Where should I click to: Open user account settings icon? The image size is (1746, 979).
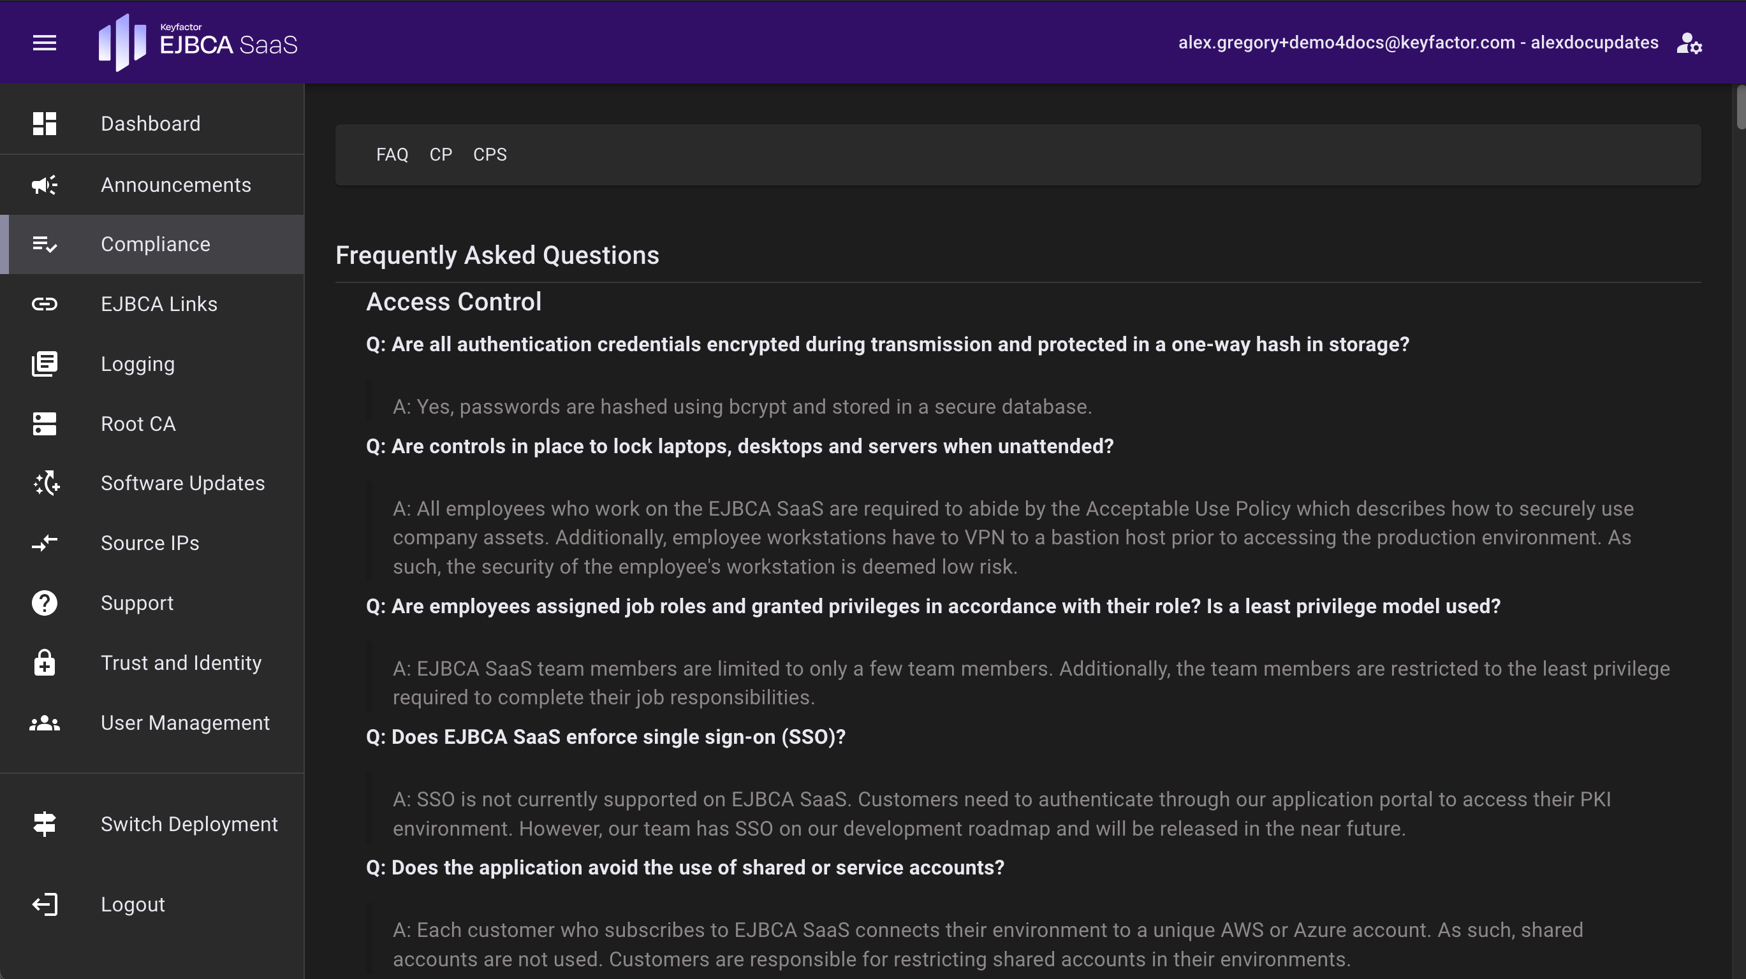(1689, 43)
